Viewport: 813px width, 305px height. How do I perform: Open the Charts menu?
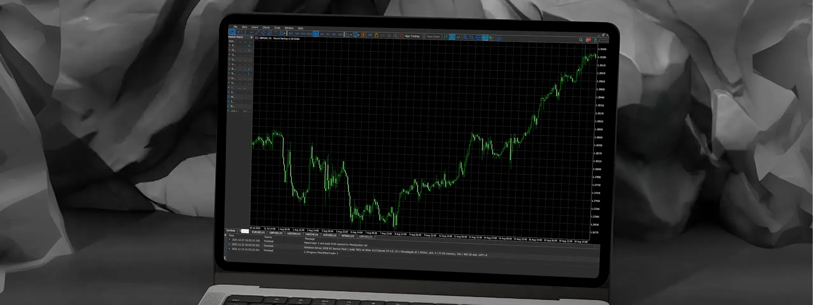pyautogui.click(x=266, y=28)
